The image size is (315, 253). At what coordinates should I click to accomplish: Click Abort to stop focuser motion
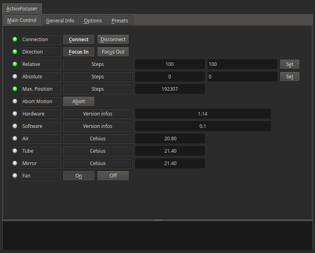tap(78, 102)
